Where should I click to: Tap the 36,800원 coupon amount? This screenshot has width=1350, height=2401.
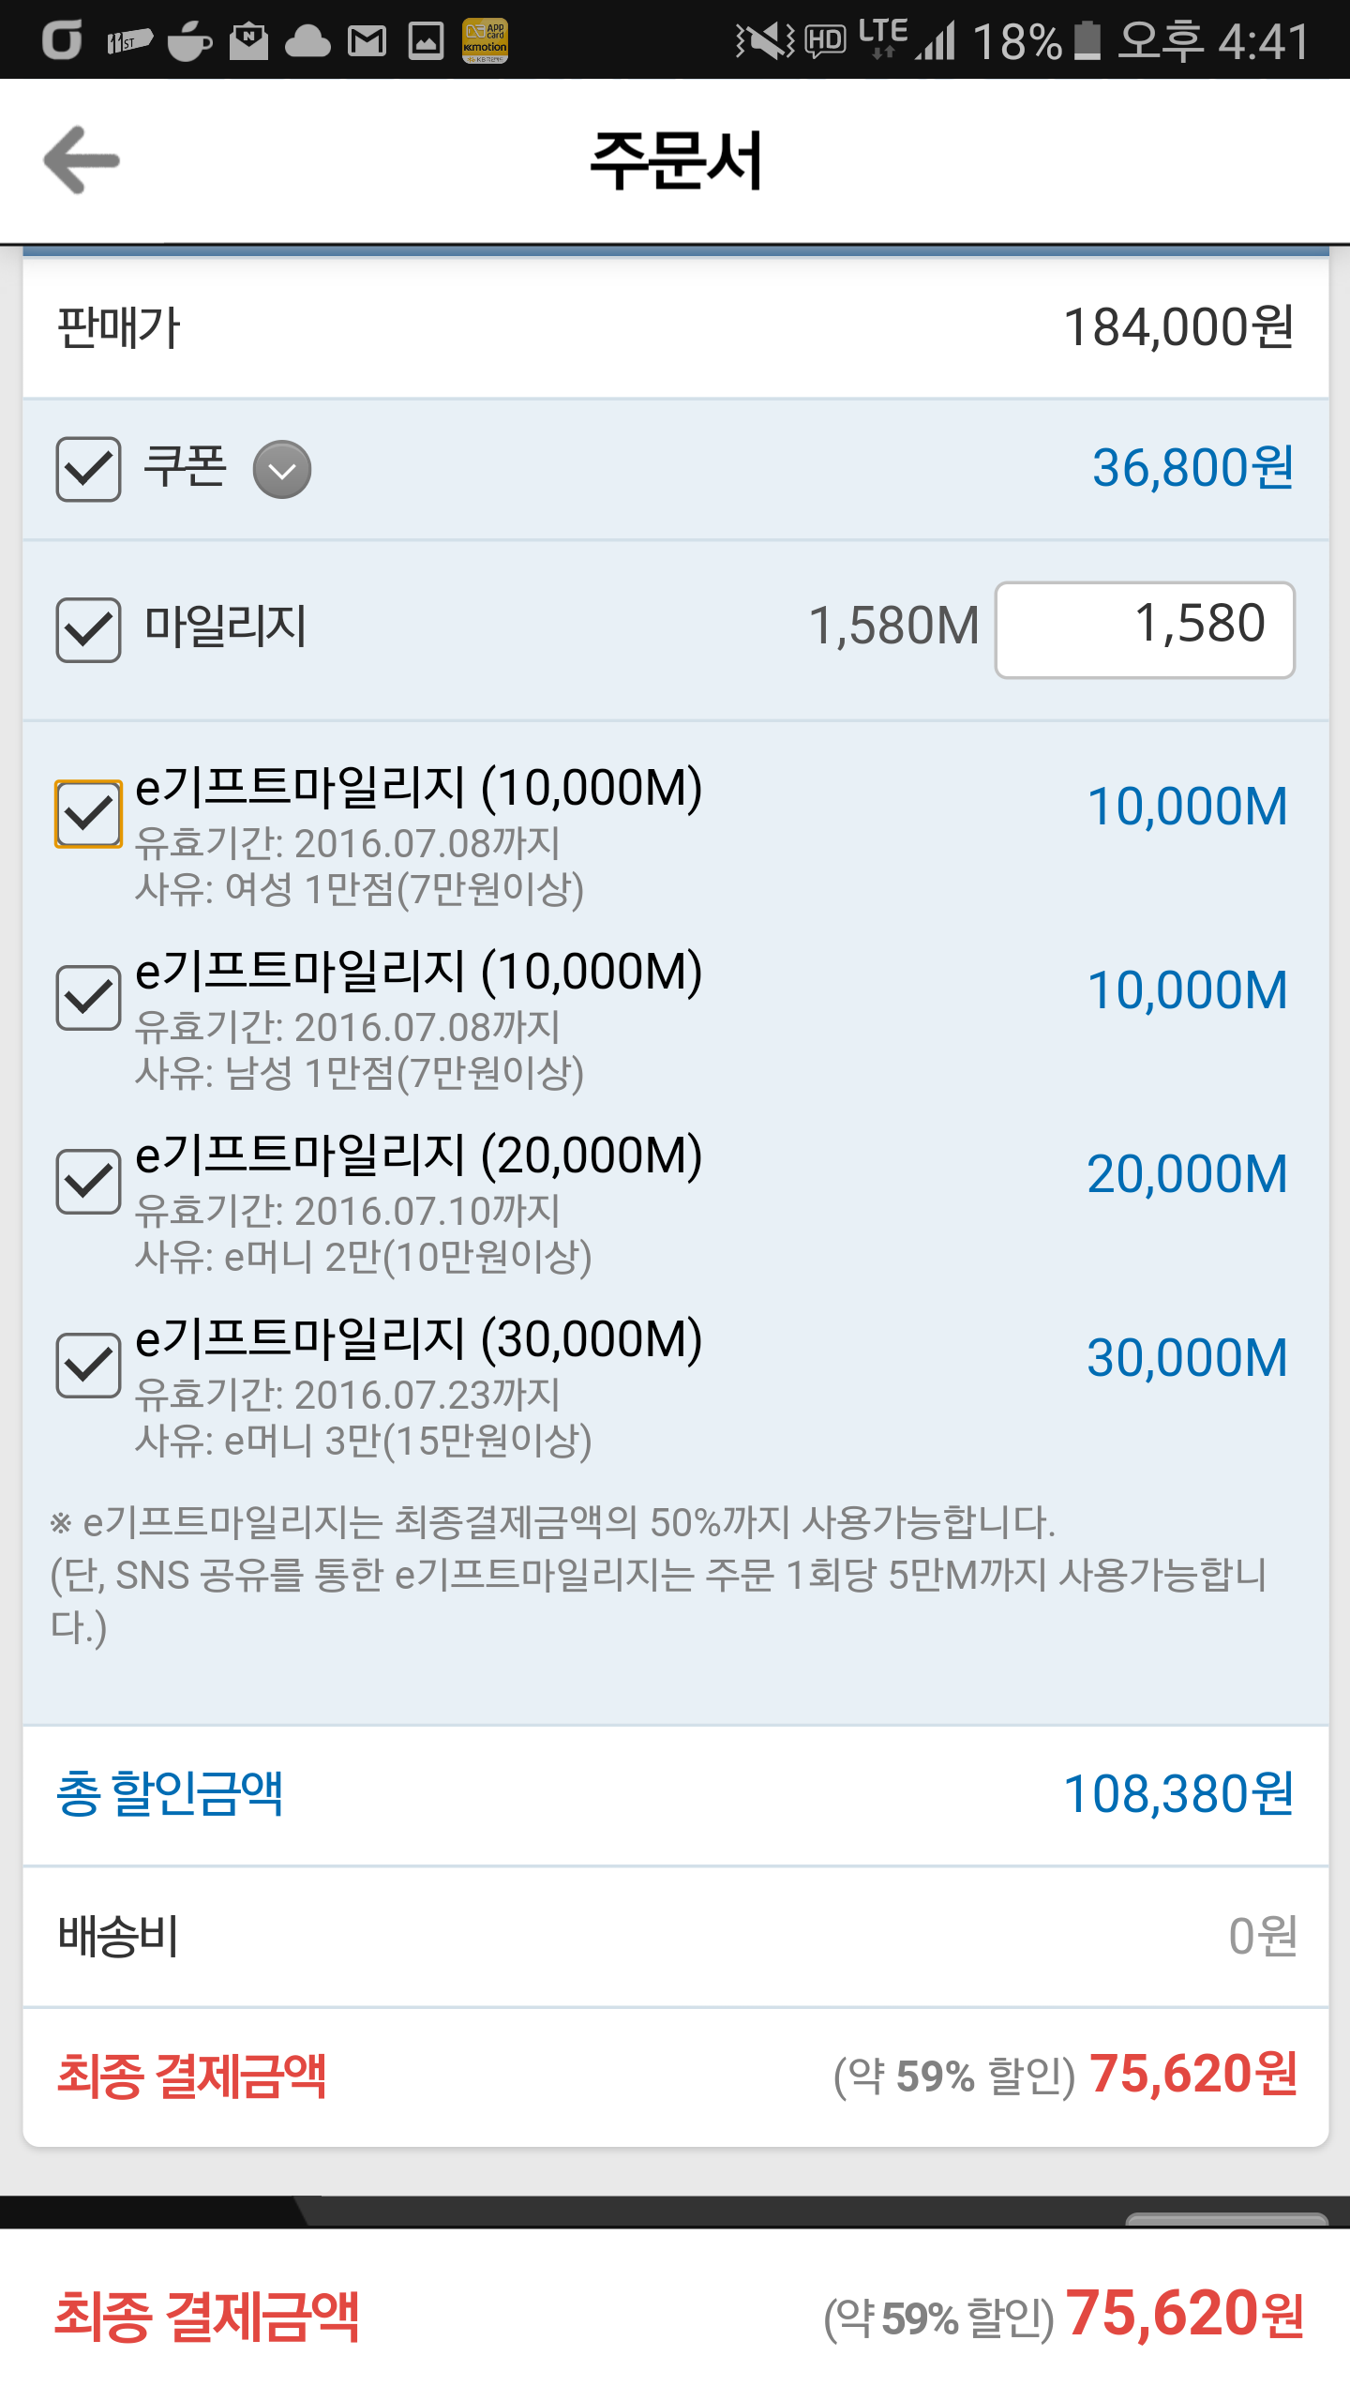pos(1192,468)
